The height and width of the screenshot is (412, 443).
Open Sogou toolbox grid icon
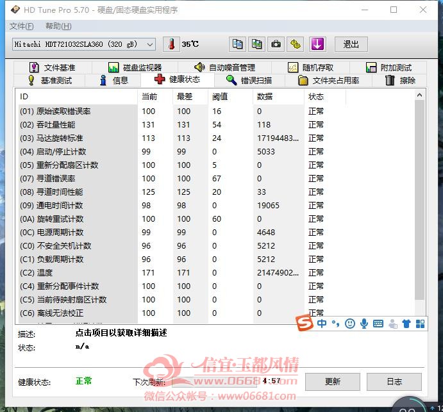pos(420,324)
